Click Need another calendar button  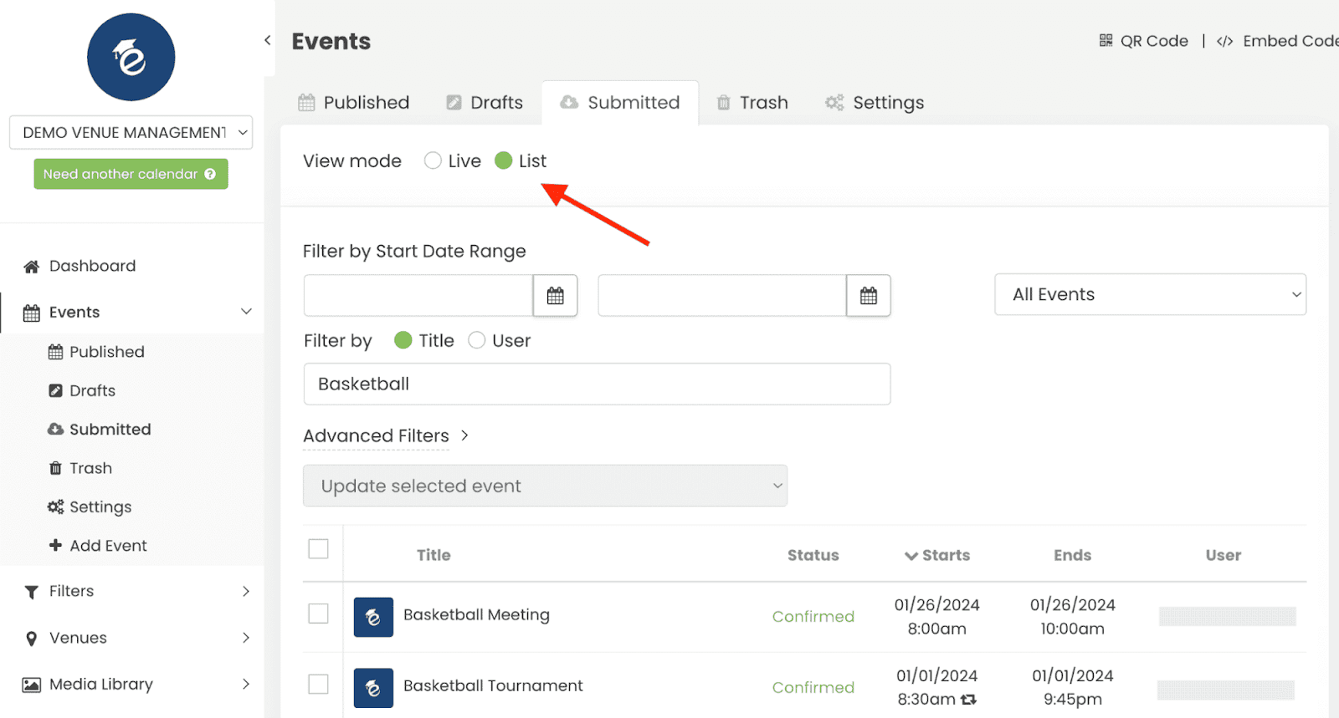[131, 174]
